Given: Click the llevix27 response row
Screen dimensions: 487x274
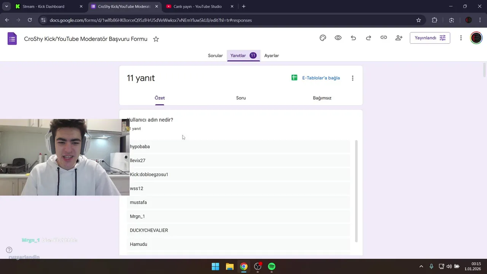Looking at the screenshot, I should [238, 161].
